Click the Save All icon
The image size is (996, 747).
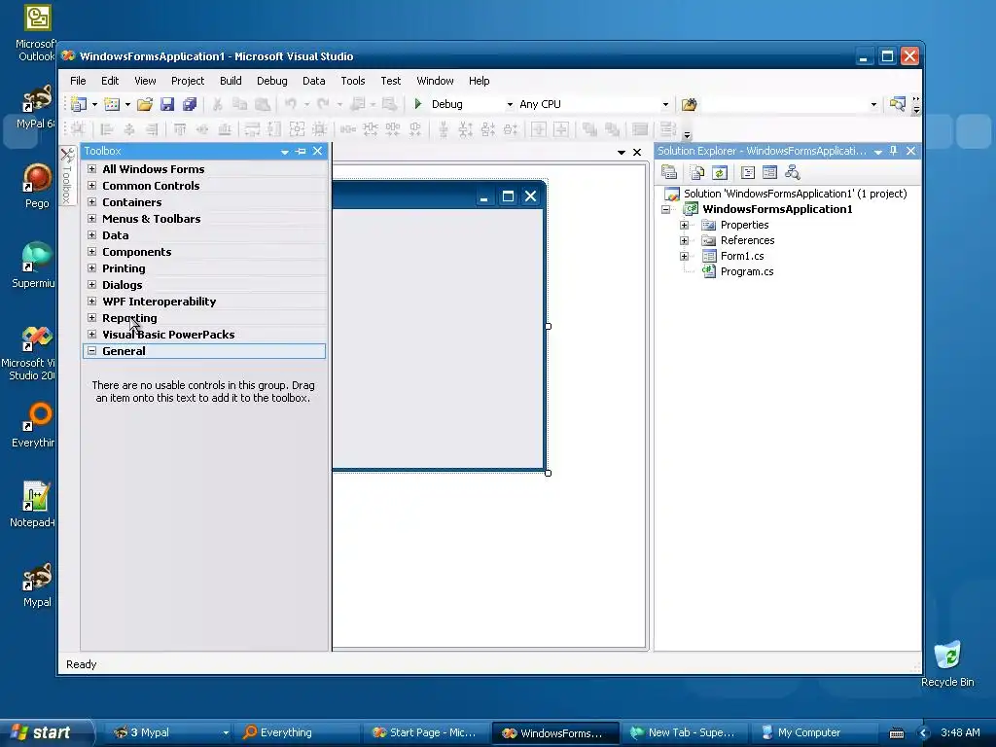coord(190,104)
